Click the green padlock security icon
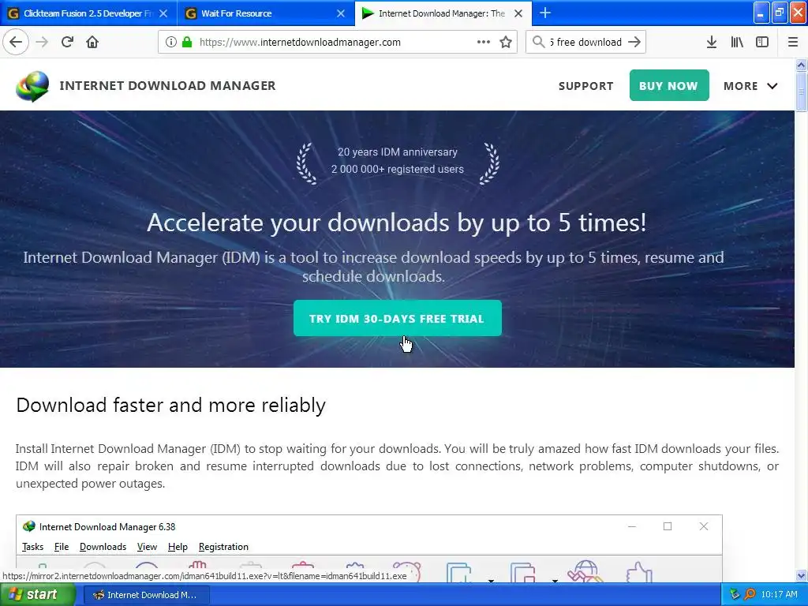Screen dimensions: 808x606 [x=187, y=43]
